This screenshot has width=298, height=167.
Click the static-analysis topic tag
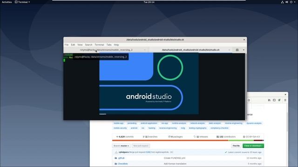(215, 123)
